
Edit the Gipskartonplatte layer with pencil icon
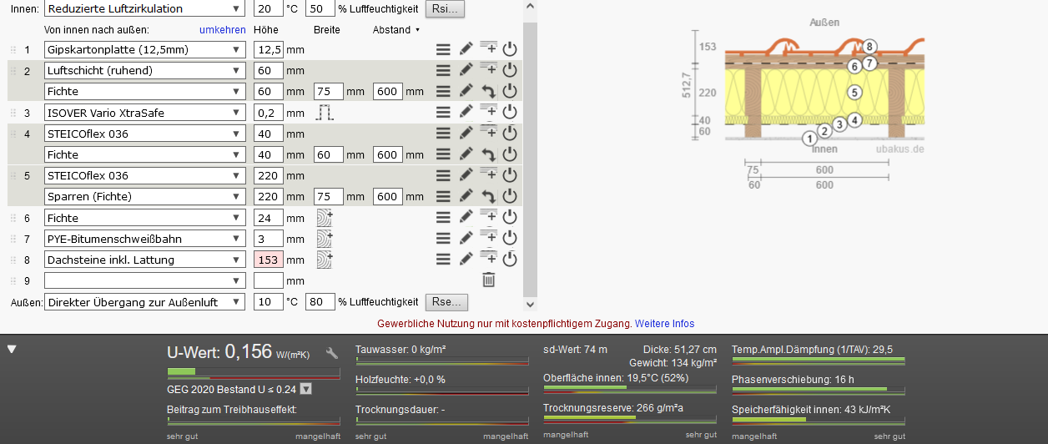click(x=466, y=49)
